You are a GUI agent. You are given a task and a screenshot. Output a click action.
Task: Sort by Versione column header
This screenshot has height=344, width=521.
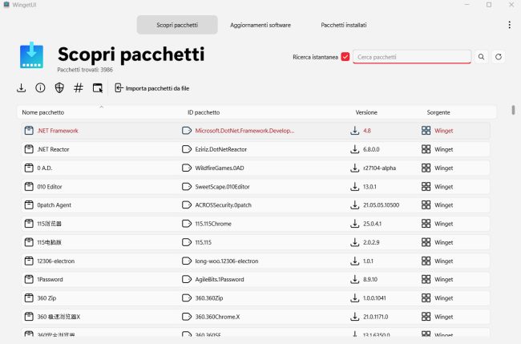pyautogui.click(x=366, y=112)
